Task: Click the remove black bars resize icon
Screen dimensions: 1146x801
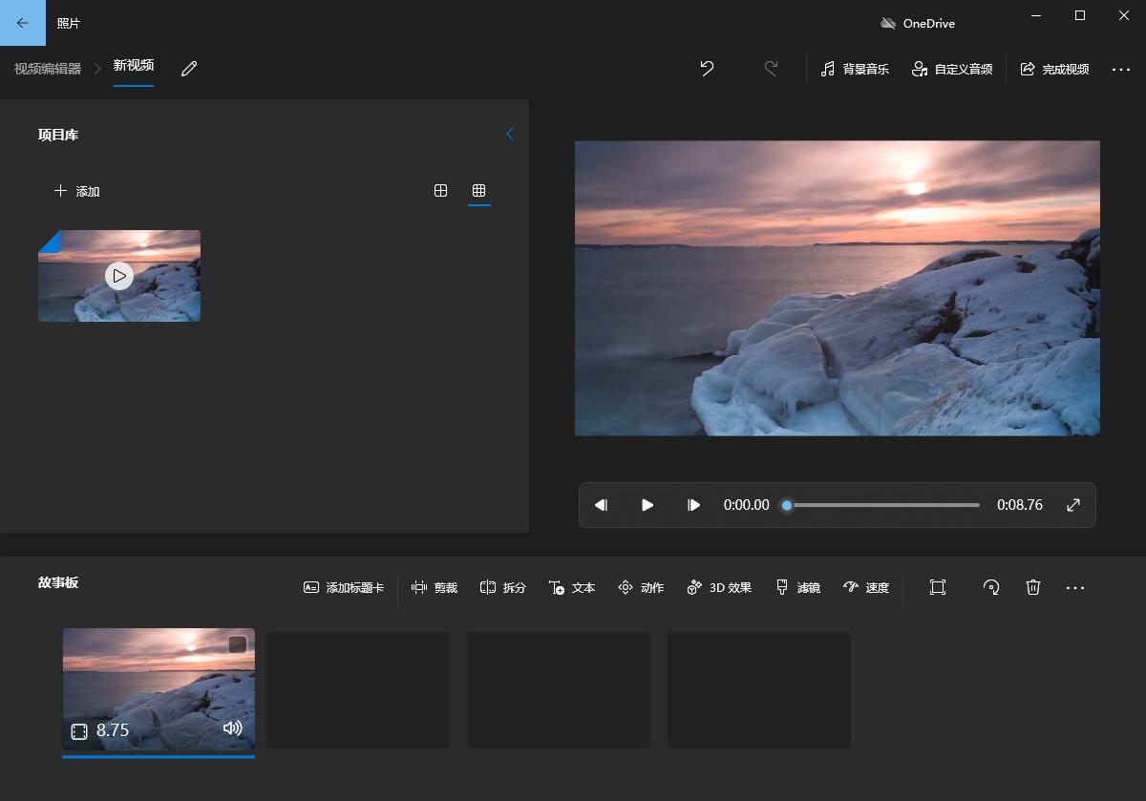Action: 937,587
